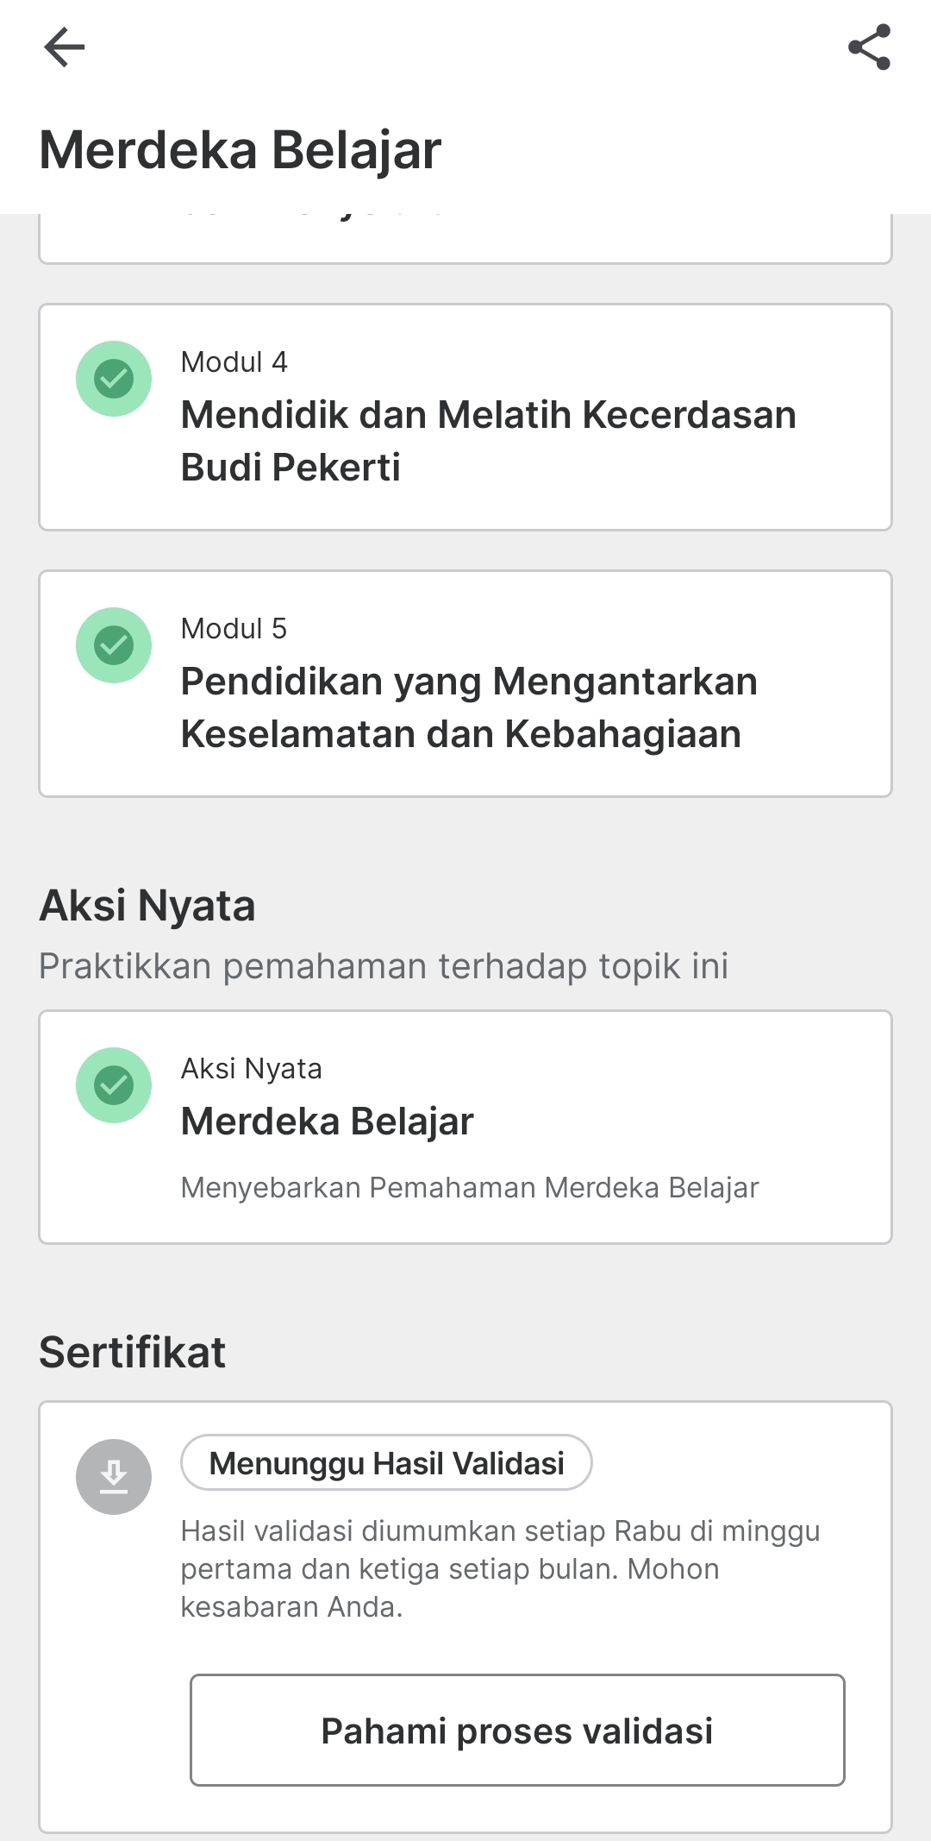
Task: Tap Menyebarkan Pemahaman Merdeka Belajar description
Action: click(470, 1188)
